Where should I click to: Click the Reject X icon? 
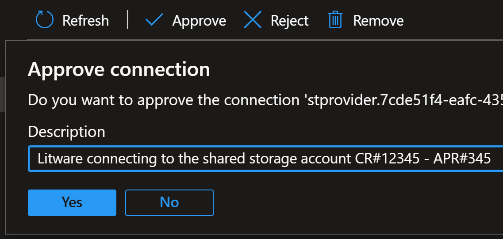(x=253, y=20)
